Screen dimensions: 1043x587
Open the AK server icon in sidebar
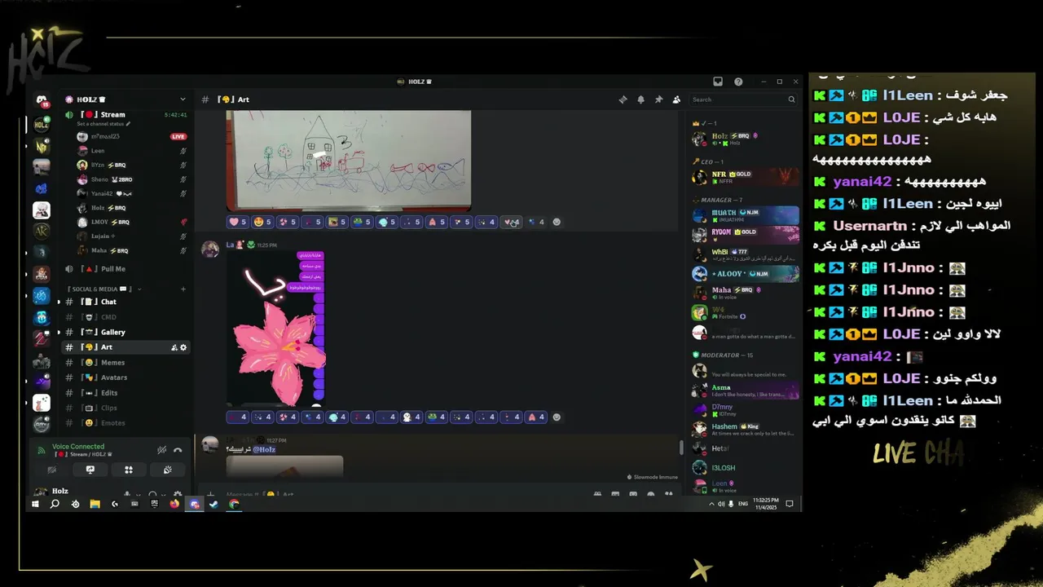click(42, 232)
